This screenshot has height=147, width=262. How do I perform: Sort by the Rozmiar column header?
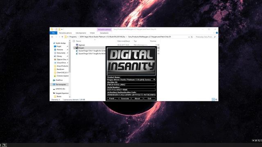point(153,41)
